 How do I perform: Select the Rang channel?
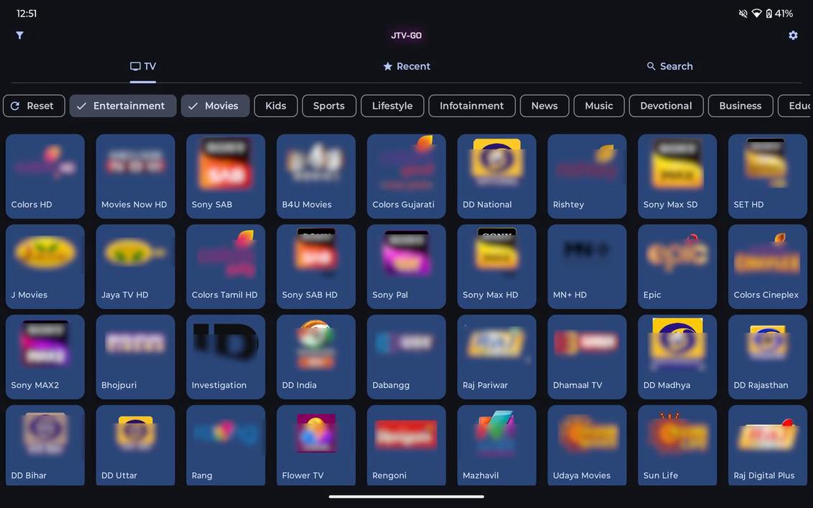[226, 445]
